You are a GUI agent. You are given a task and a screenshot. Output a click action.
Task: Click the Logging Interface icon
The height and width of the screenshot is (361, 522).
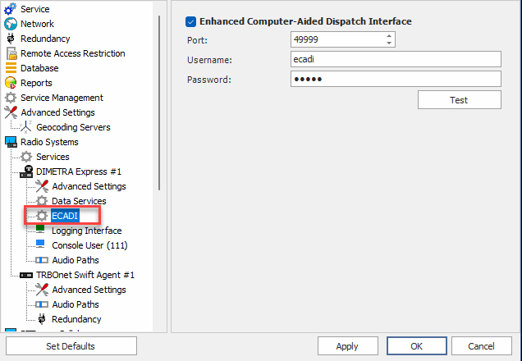pyautogui.click(x=42, y=231)
